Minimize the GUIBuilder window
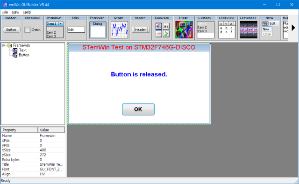 (x=264, y=4)
